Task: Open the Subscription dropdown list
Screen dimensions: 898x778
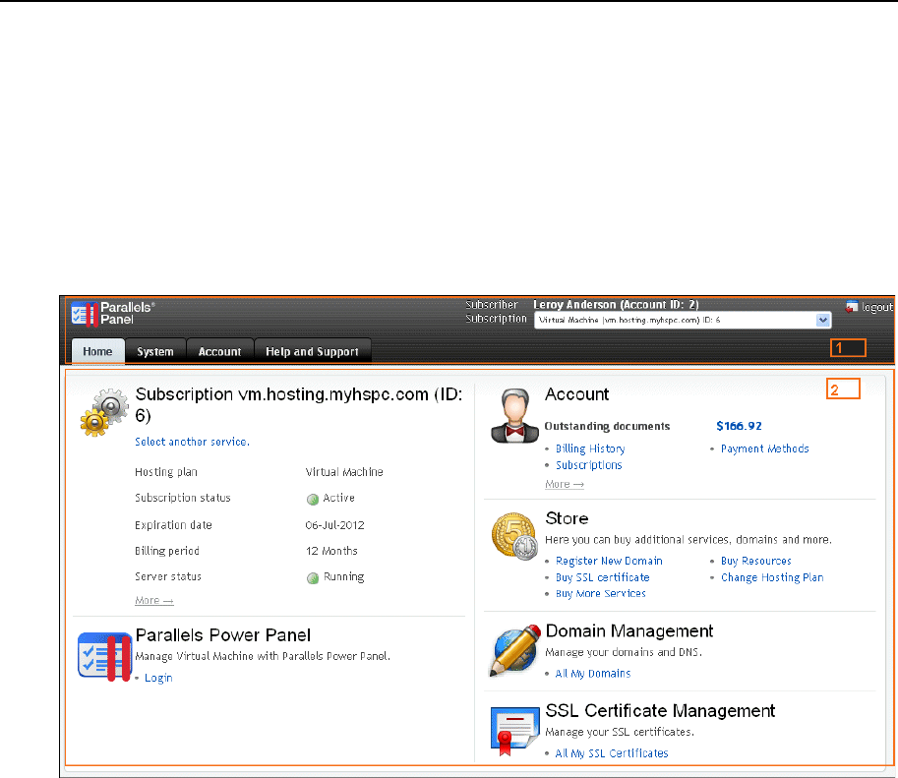Action: (682, 321)
